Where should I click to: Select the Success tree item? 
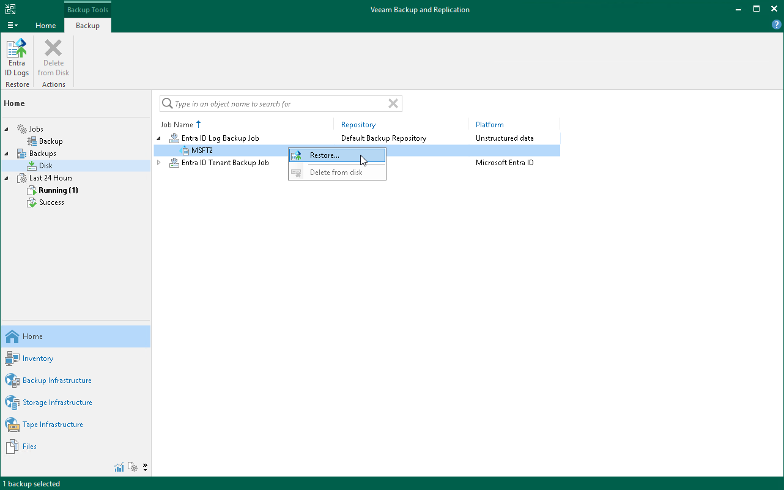pyautogui.click(x=51, y=202)
